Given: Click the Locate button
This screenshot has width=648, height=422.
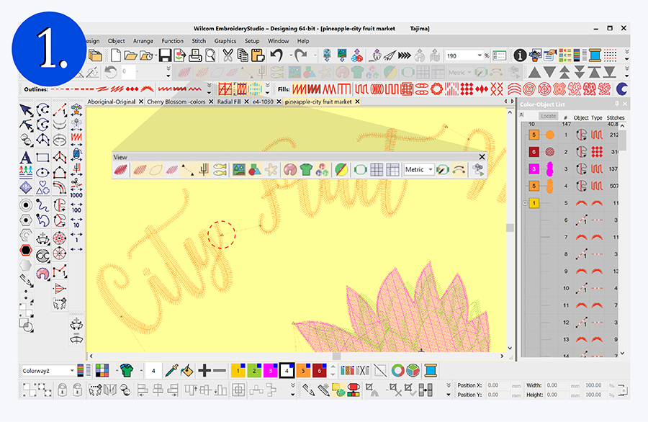Looking at the screenshot, I should tap(549, 116).
